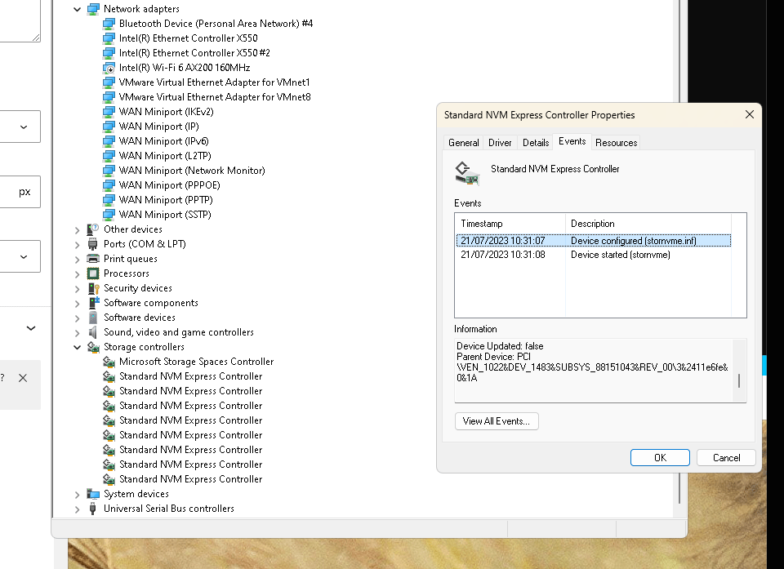The height and width of the screenshot is (569, 784).
Task: Click the Universal Serial Bus controllers icon
Action: pyautogui.click(x=93, y=509)
